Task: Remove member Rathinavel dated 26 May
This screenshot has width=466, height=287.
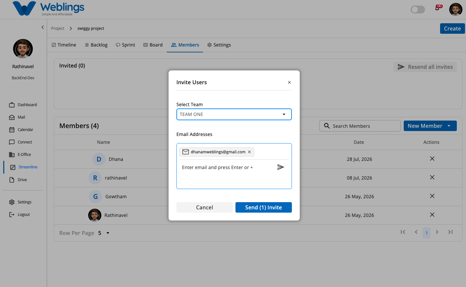Action: pos(432,215)
